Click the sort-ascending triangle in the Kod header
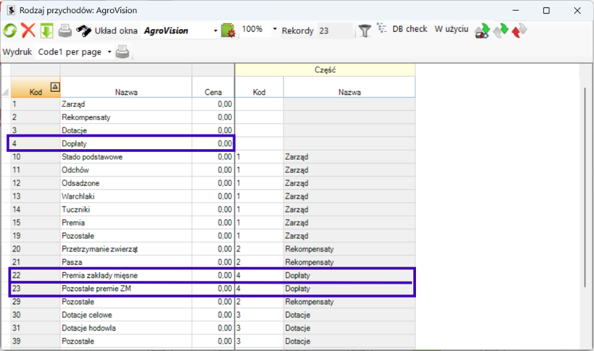594x351 pixels. tap(55, 87)
